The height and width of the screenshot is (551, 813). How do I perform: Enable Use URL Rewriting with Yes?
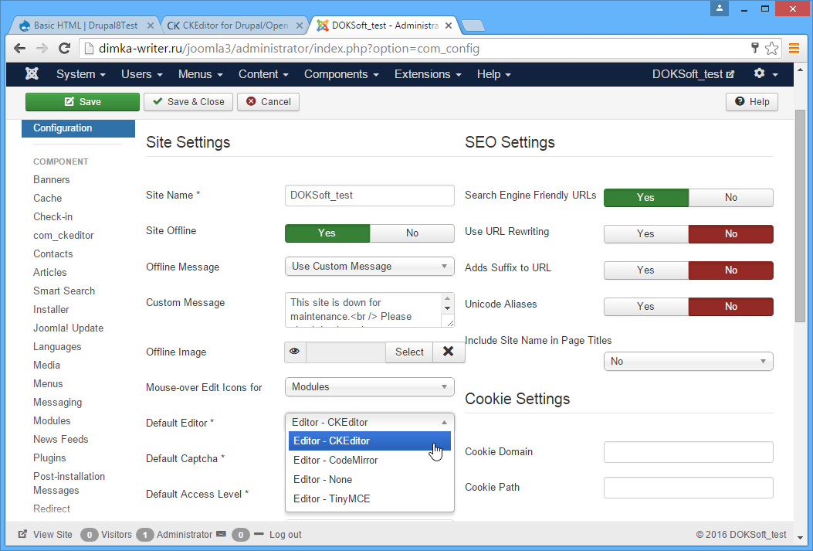(x=645, y=234)
